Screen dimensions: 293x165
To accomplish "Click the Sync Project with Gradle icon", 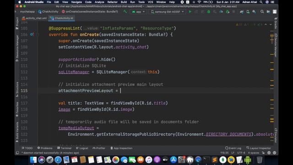I will (242, 11).
